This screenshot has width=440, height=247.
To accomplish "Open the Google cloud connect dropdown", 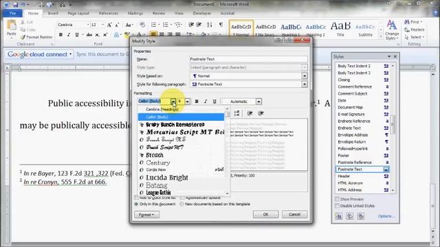I will pyautogui.click(x=70, y=54).
